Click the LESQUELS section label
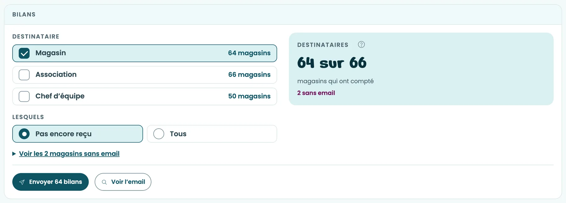 28,117
